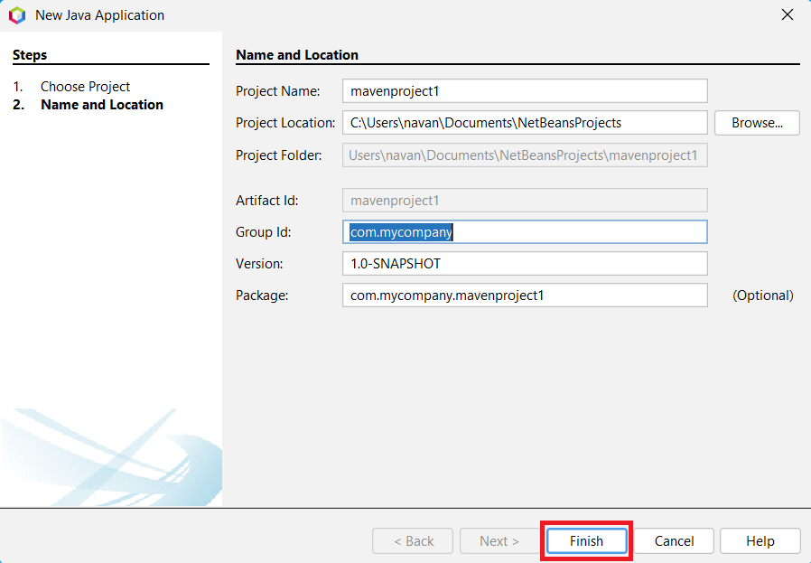
Task: Click the 'Package:' label
Action: point(262,295)
